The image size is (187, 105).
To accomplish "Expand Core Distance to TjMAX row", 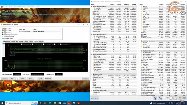I will pyautogui.click(x=93, y=38).
